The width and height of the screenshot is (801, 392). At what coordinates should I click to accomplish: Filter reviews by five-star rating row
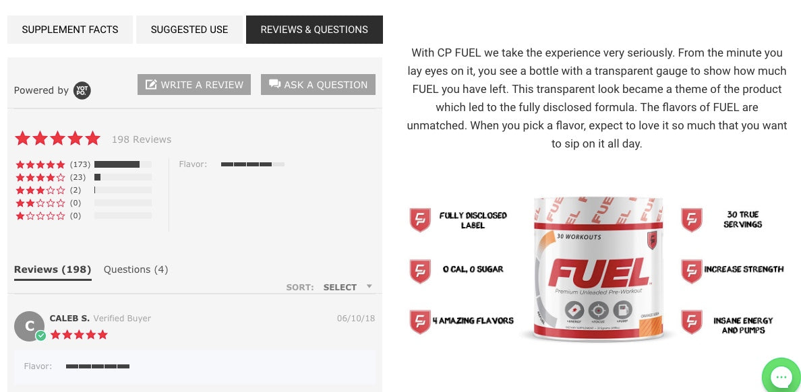point(83,164)
